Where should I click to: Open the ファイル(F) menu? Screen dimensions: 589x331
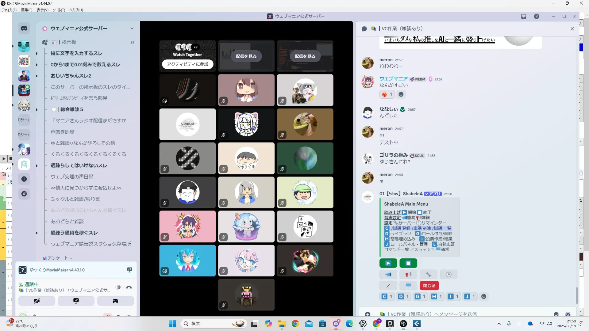(x=9, y=10)
